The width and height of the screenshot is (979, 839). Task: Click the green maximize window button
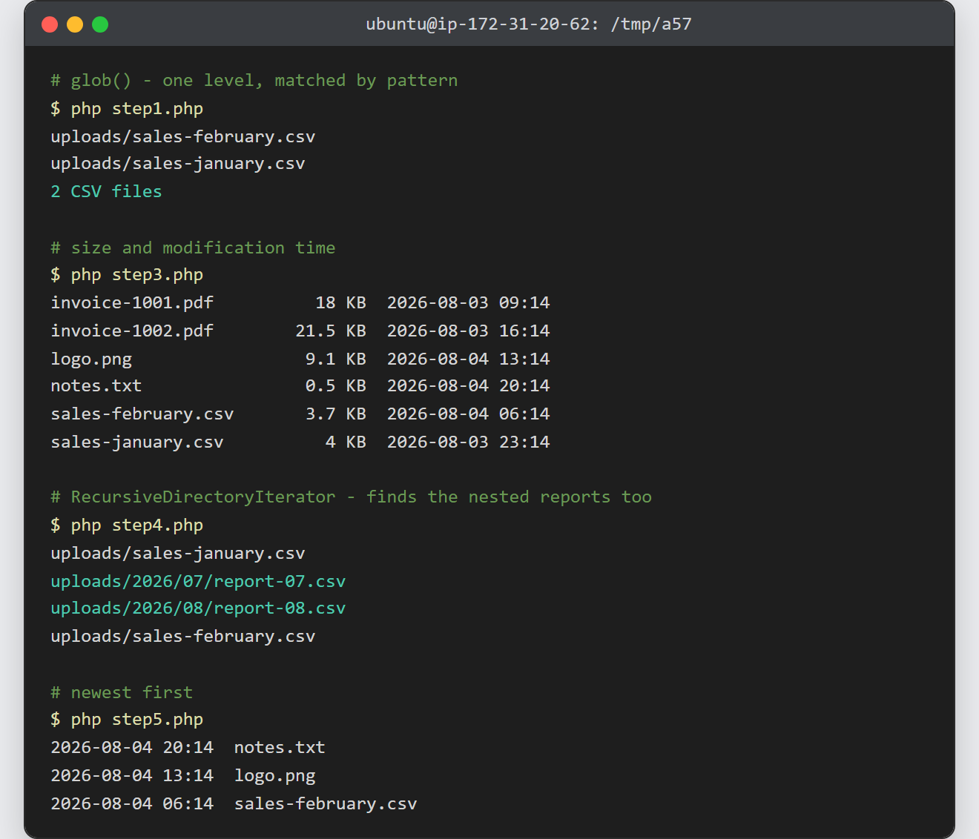(x=100, y=24)
